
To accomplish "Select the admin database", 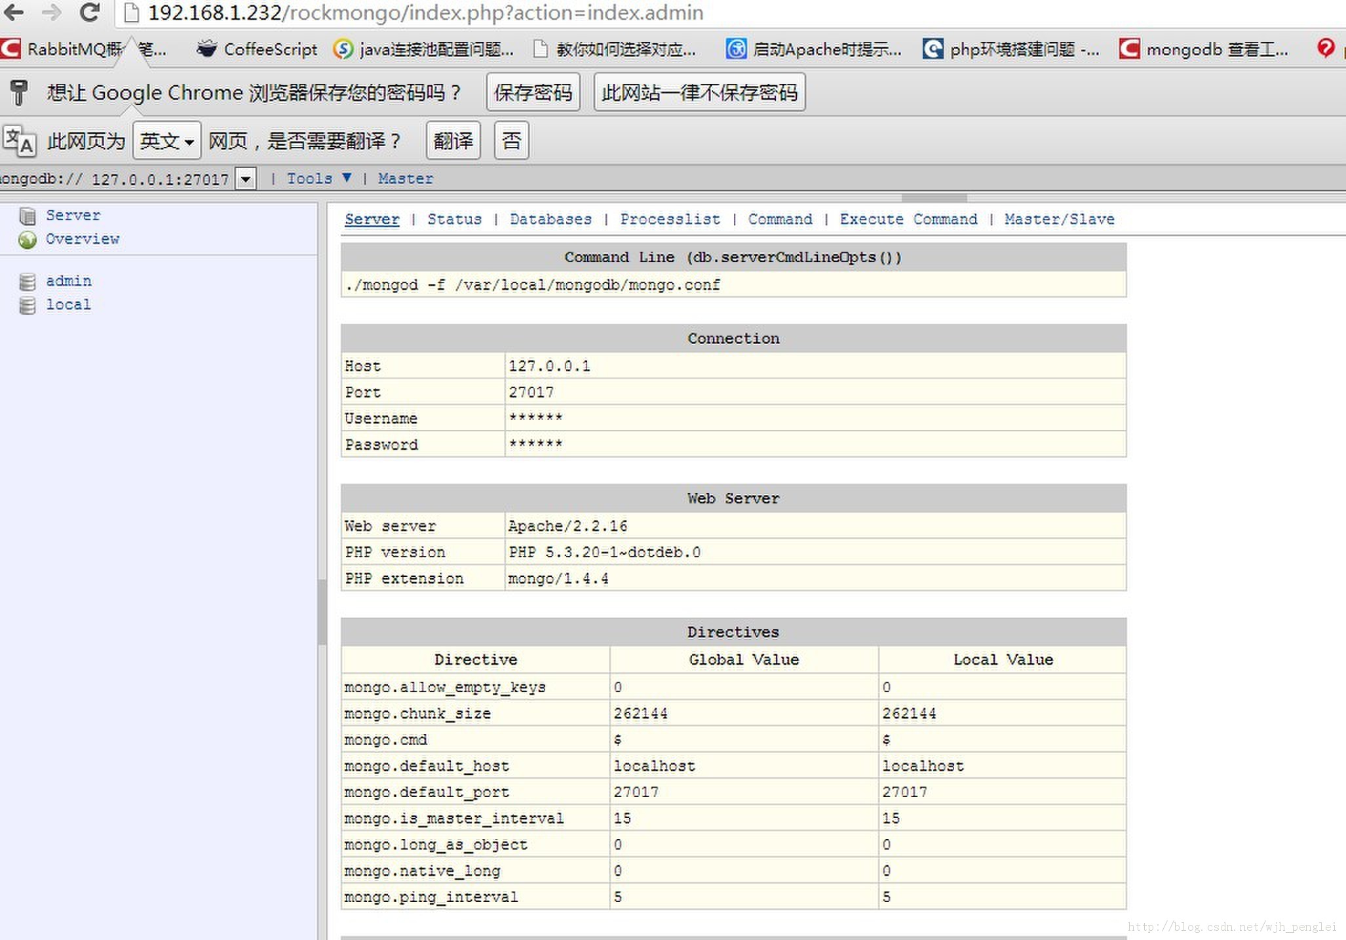I will coord(68,281).
